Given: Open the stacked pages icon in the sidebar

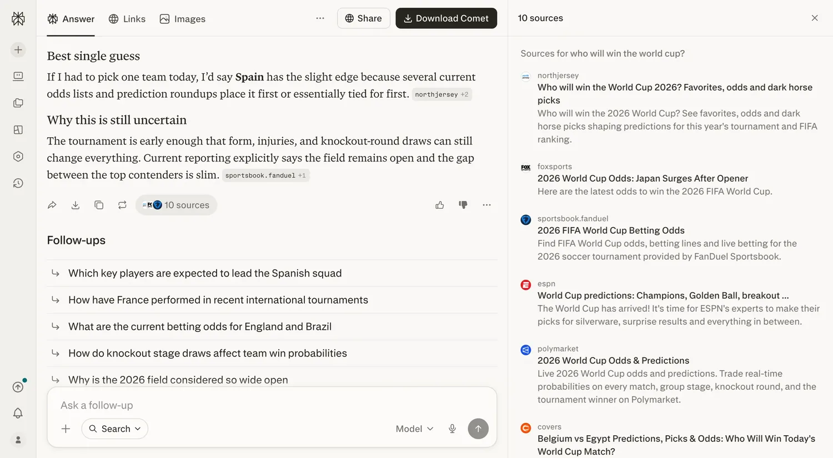Looking at the screenshot, I should (x=18, y=103).
